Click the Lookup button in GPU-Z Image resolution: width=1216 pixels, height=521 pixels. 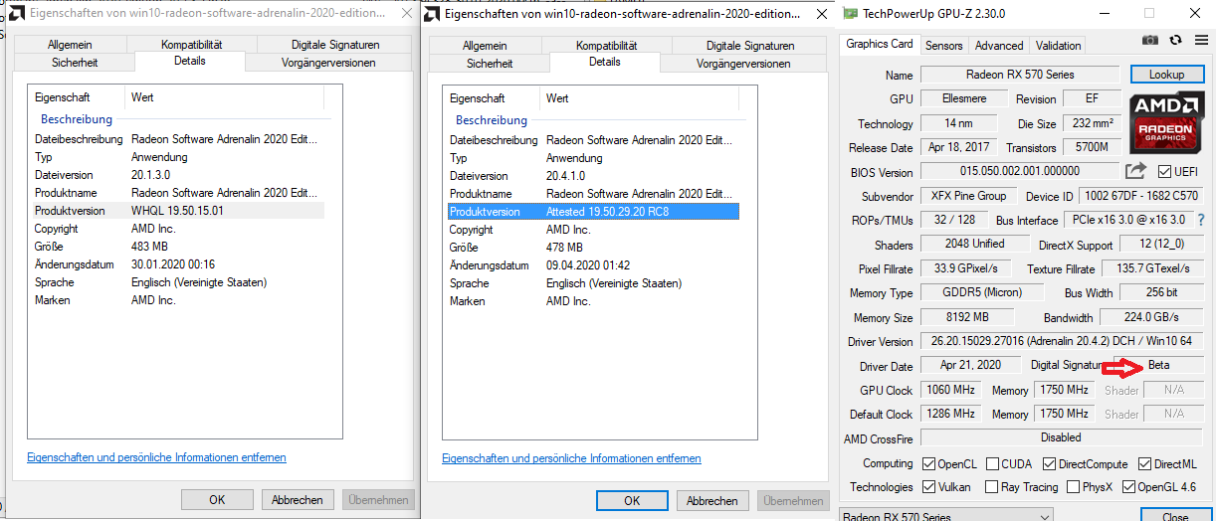point(1166,75)
